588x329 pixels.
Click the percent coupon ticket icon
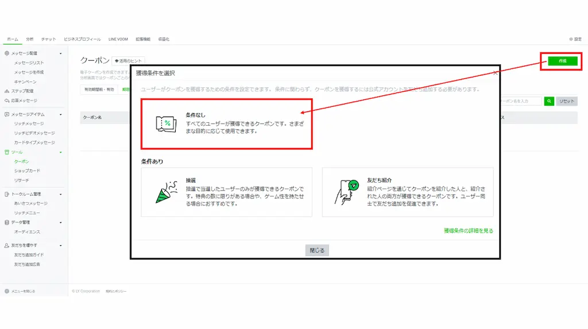click(166, 124)
